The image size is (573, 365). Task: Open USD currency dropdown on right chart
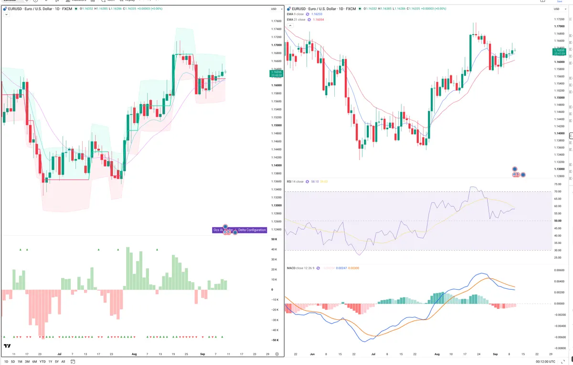(559, 9)
